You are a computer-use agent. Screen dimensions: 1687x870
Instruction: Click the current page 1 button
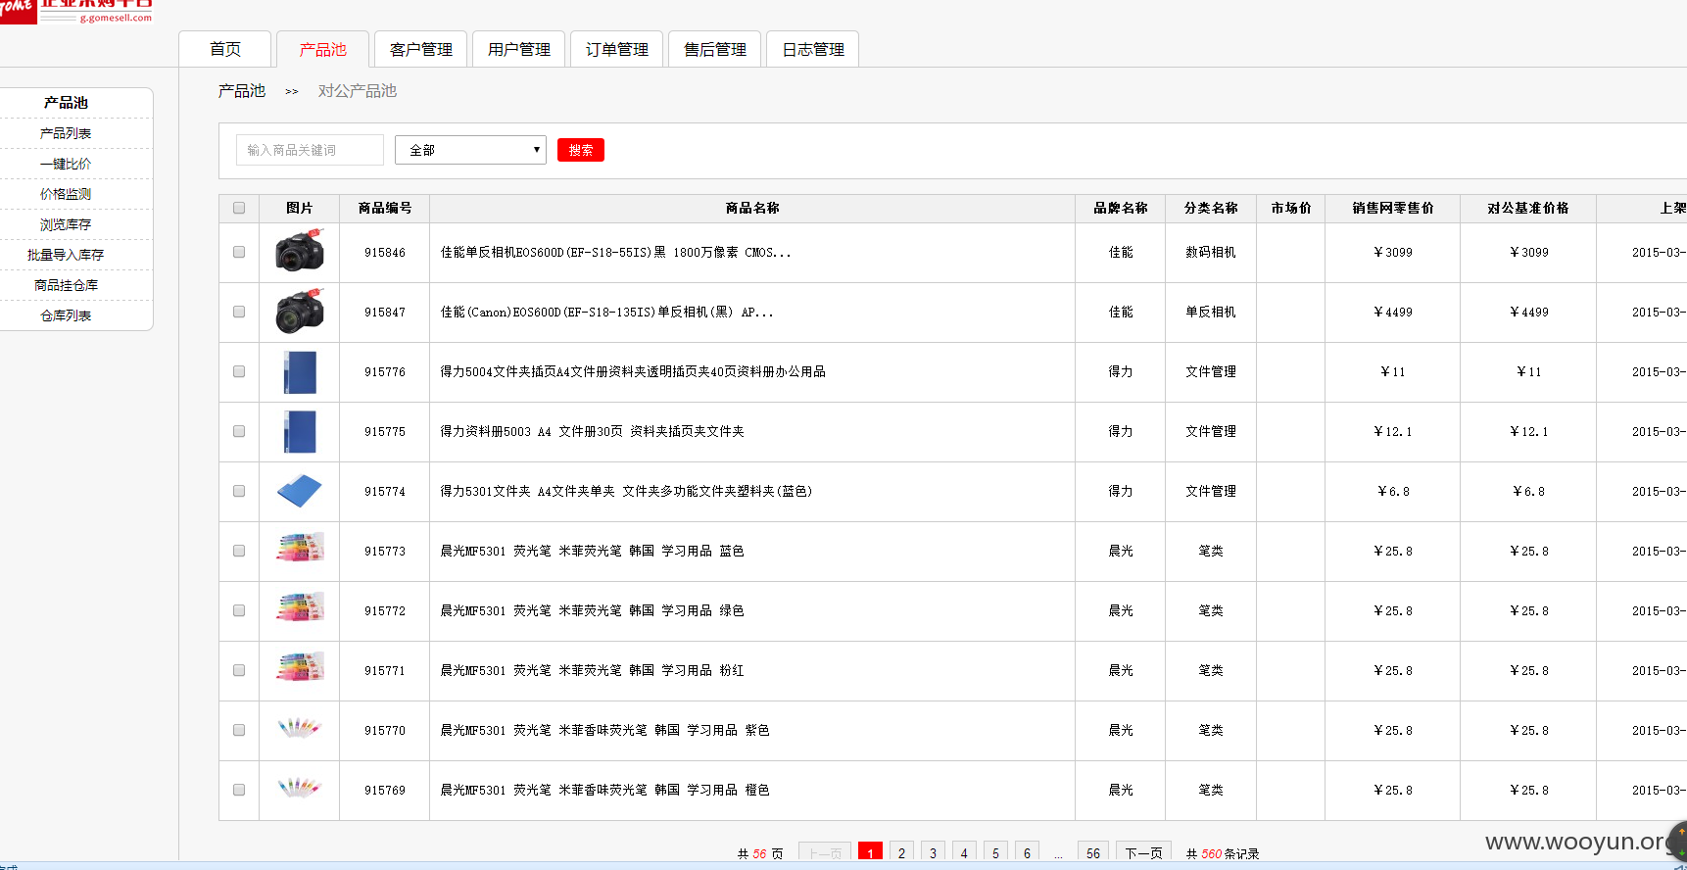click(870, 852)
